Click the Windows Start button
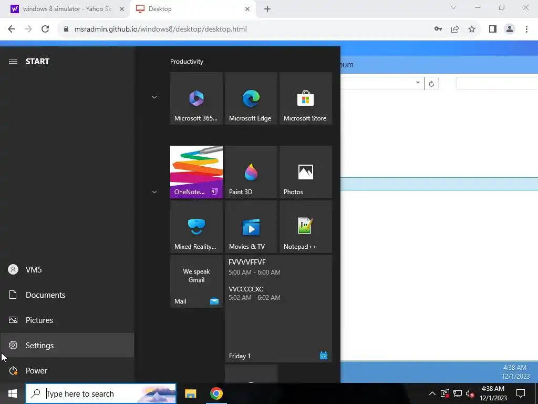 tap(13, 393)
